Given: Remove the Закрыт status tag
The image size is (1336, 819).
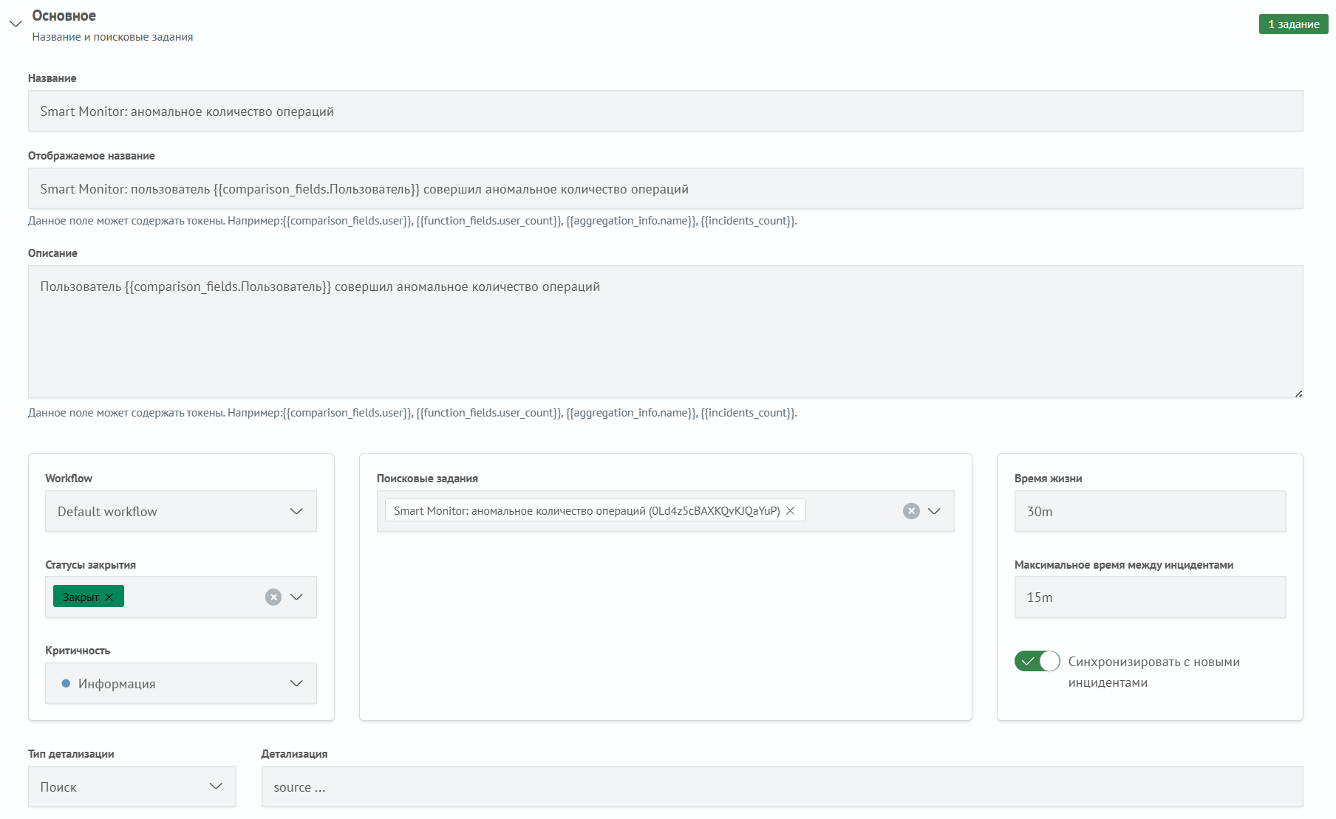Looking at the screenshot, I should [x=109, y=597].
